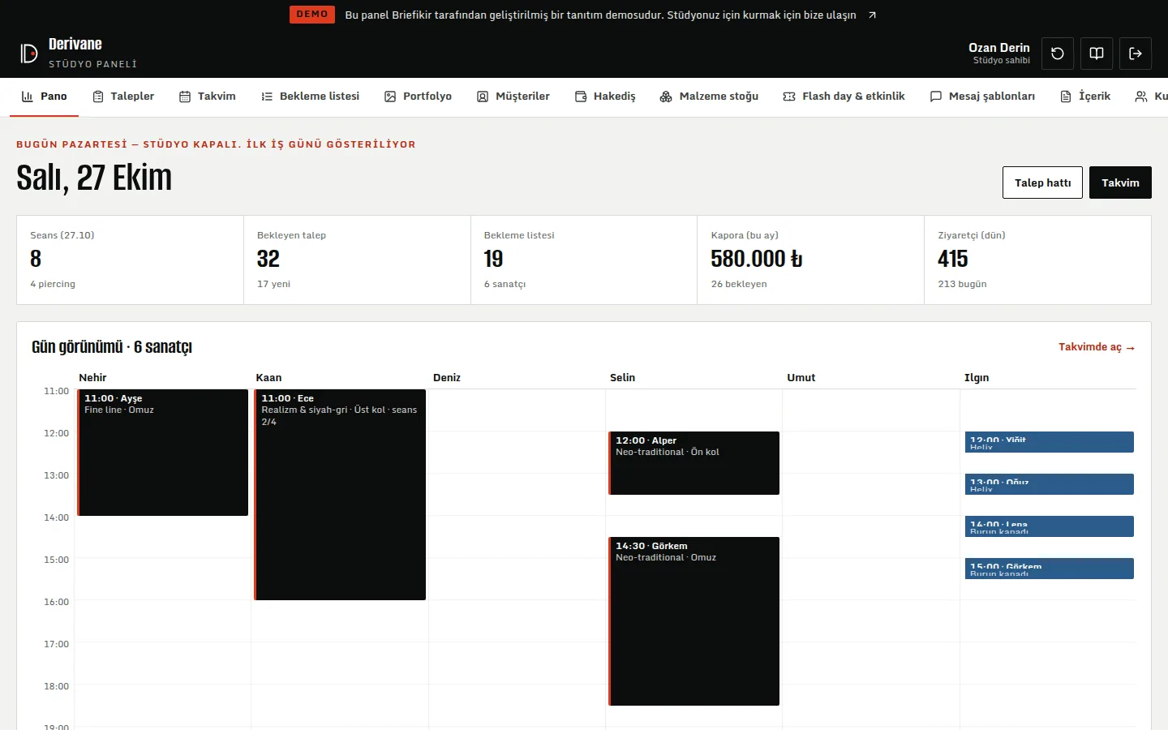Screen dimensions: 1168x730
Task: Open the 14:30 Görkem Omuz appointment
Action: pos(693,621)
